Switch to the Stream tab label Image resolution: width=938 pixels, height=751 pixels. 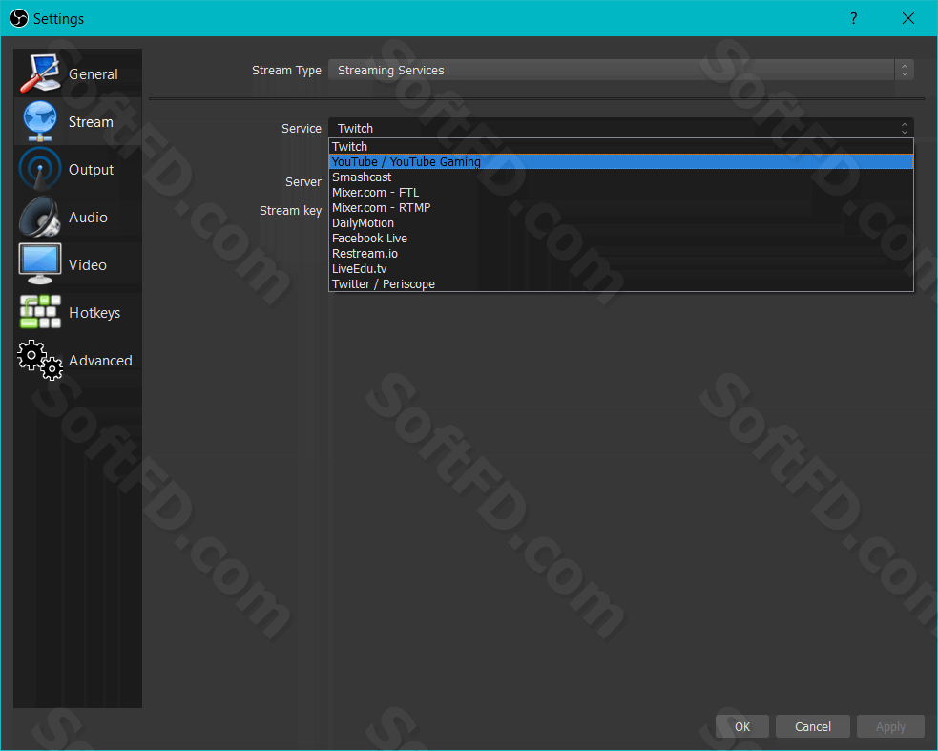tap(91, 122)
